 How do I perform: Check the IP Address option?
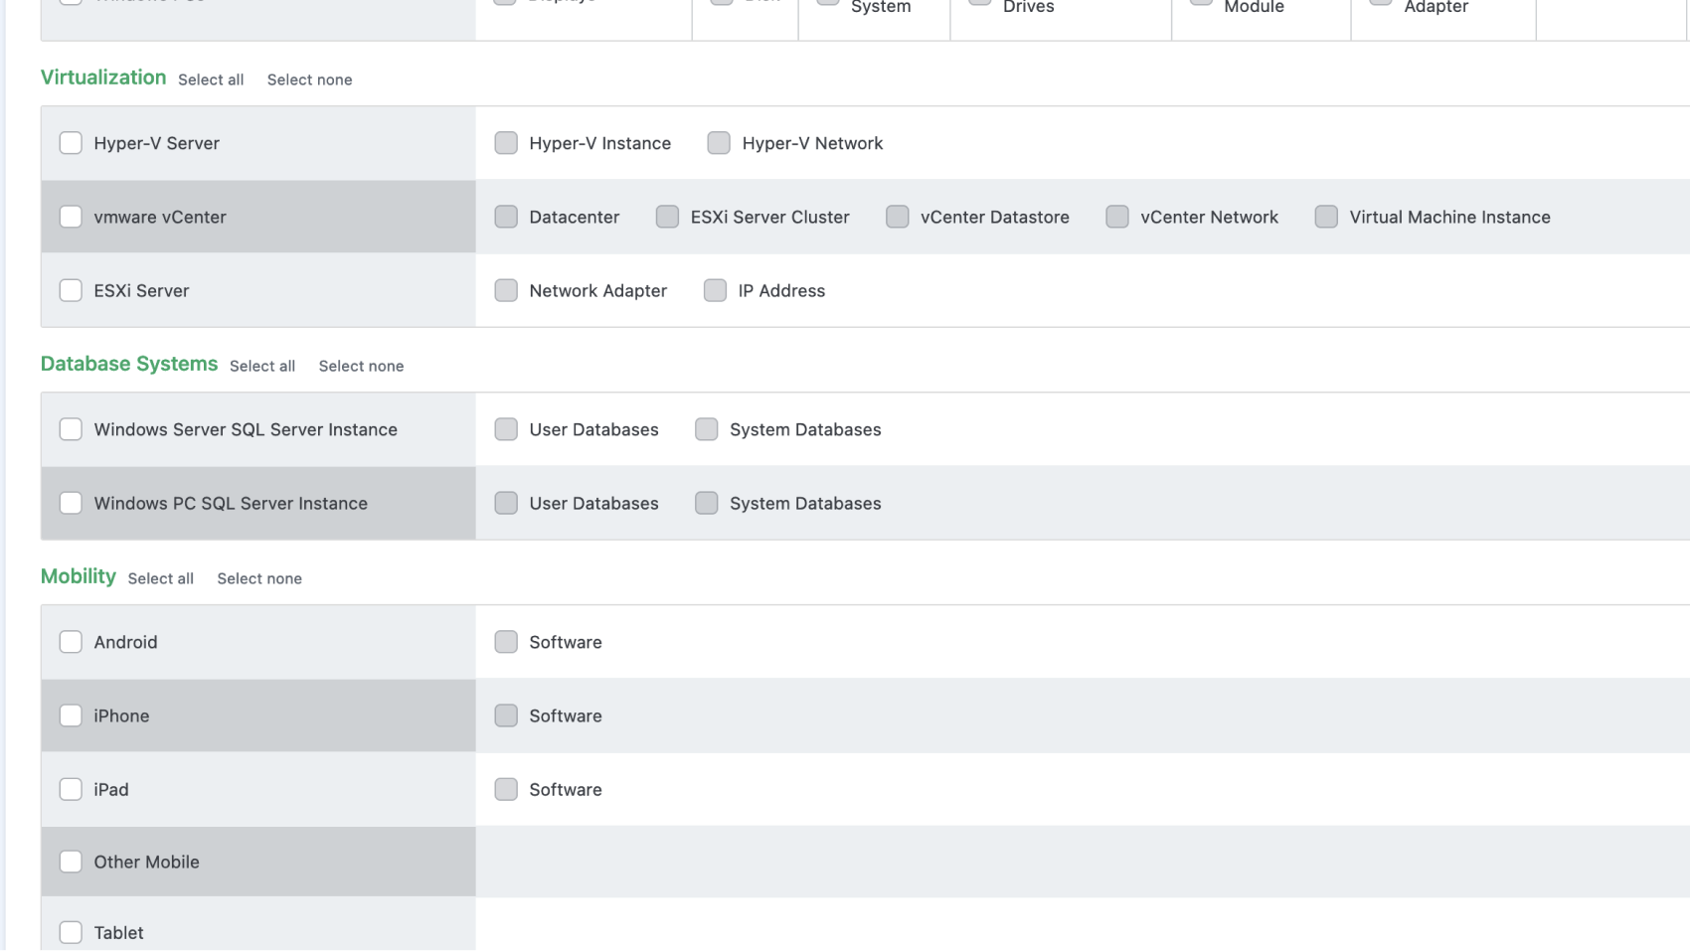pos(715,290)
